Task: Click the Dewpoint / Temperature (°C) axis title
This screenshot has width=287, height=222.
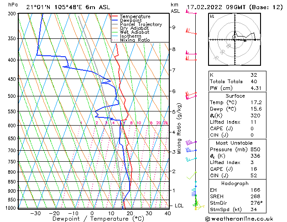Action: [98, 219]
